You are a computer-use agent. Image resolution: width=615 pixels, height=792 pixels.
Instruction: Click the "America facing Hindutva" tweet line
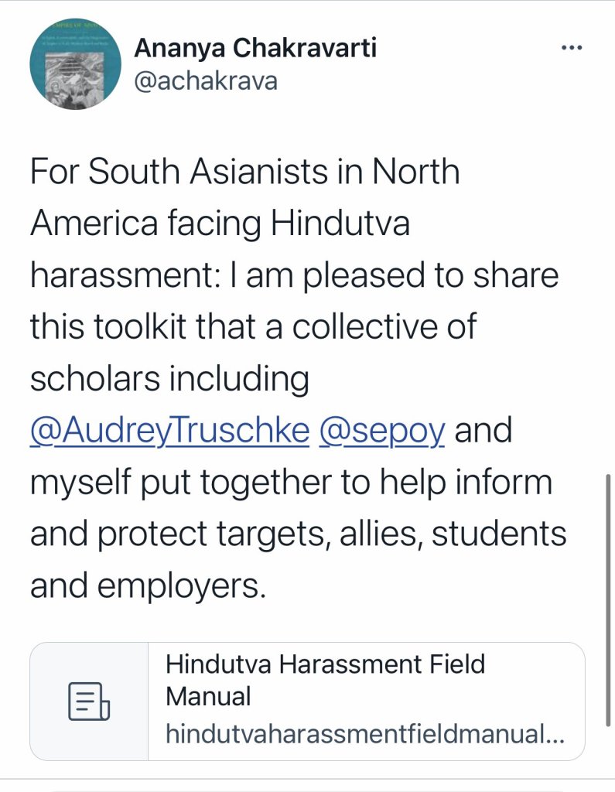coord(220,224)
